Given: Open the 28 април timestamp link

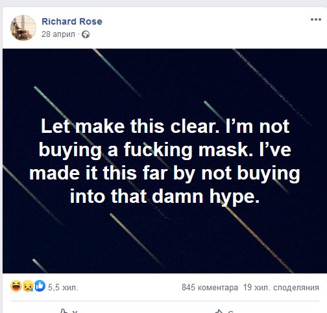Looking at the screenshot, I should (58, 34).
